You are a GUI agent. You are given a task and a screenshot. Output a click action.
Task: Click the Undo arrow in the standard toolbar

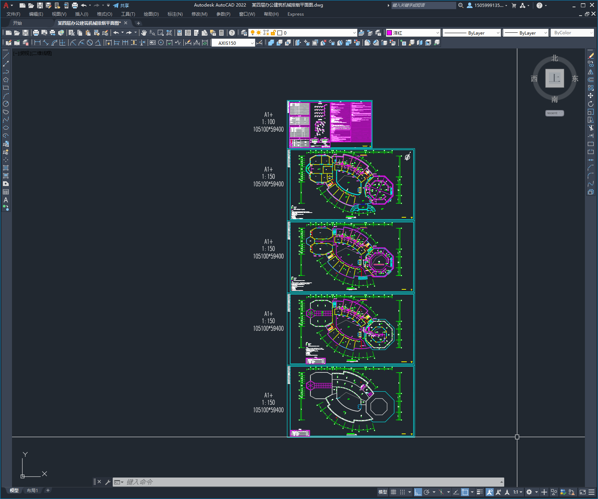tap(116, 33)
